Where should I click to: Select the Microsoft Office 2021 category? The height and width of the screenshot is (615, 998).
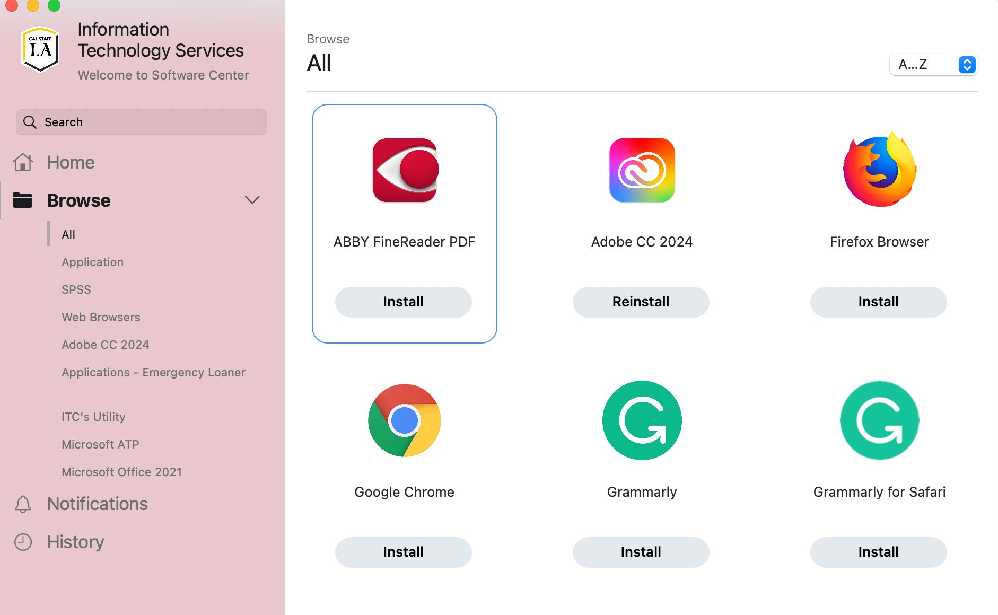[121, 471]
